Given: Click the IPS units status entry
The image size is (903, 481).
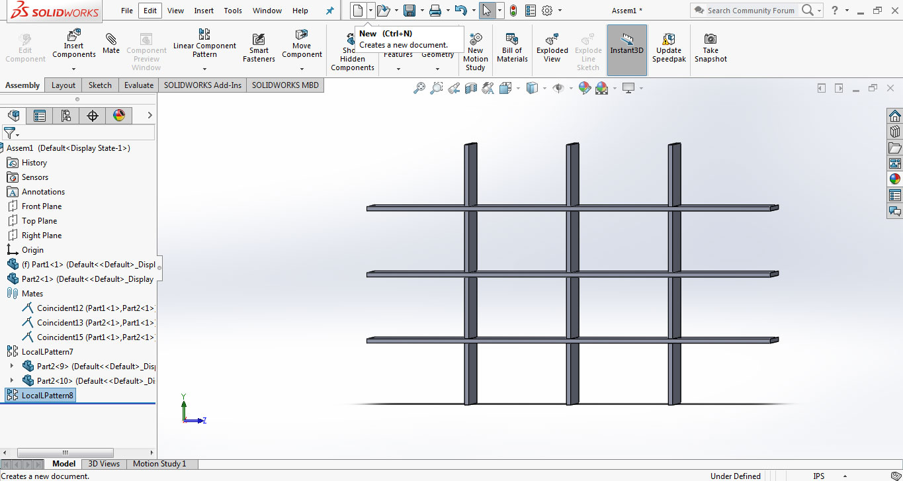Looking at the screenshot, I should tap(818, 476).
